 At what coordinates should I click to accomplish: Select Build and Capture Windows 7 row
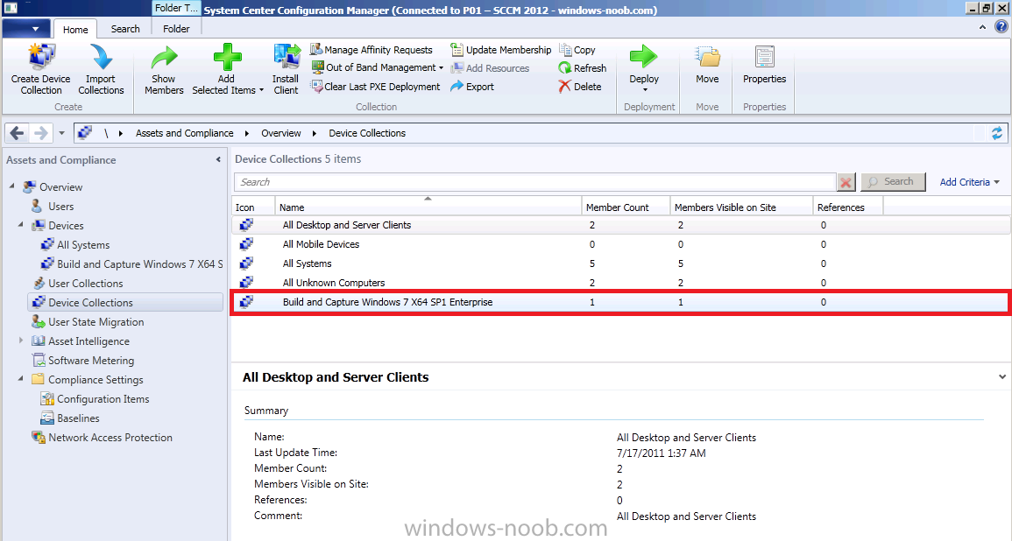coord(621,302)
